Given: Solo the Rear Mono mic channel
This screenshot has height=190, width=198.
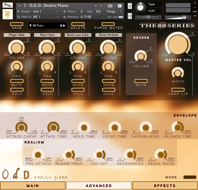Looking at the screenshot, I should coord(47,90).
